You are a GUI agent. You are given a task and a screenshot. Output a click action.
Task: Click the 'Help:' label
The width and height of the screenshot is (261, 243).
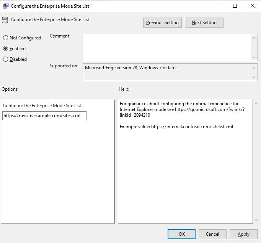pos(124,89)
